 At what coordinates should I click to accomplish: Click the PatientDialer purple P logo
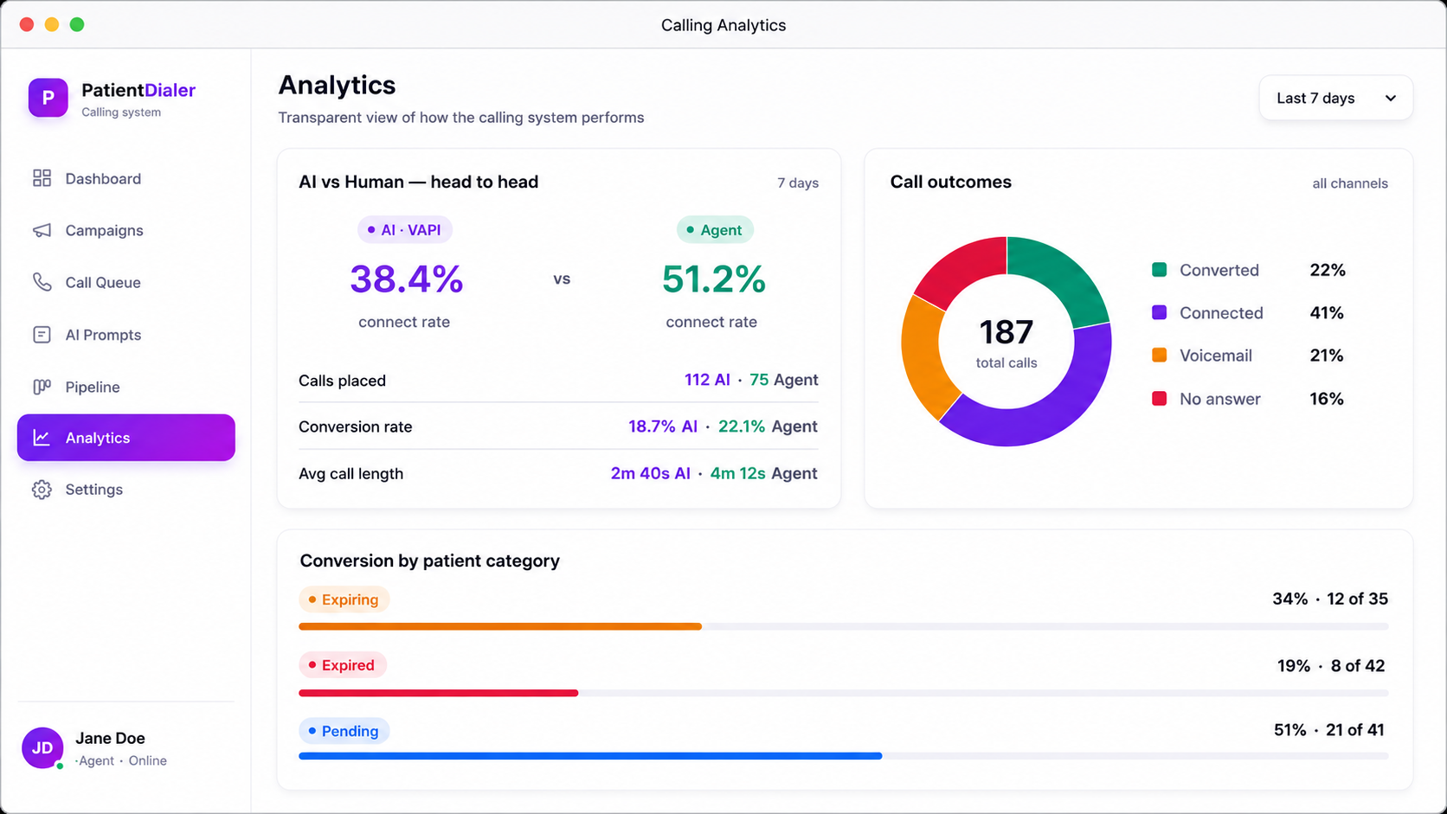click(x=48, y=98)
